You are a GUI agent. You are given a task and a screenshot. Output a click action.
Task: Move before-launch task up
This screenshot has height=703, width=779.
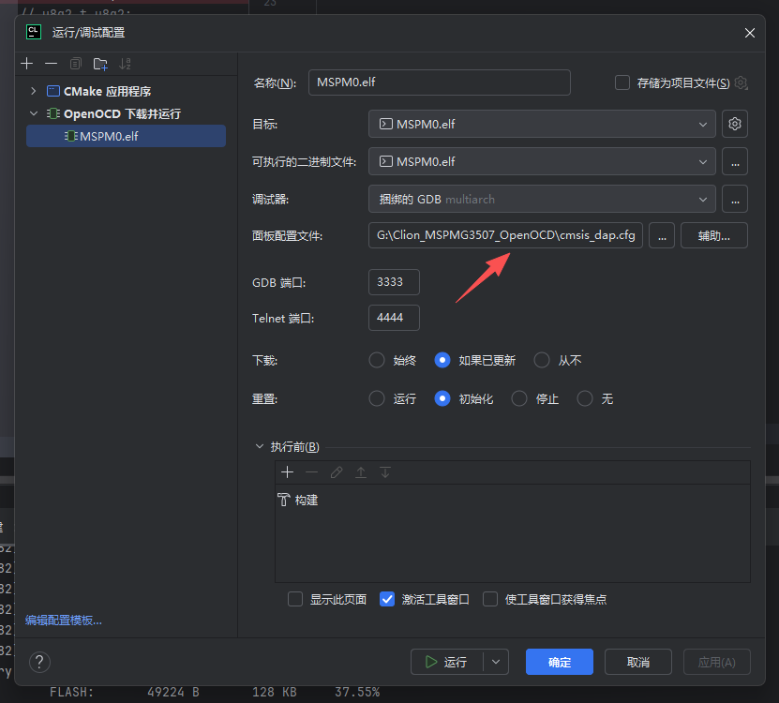[x=361, y=472]
